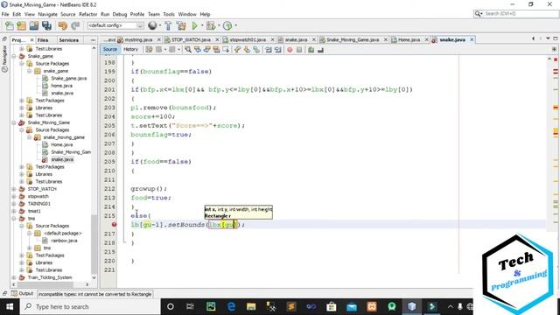Image resolution: width=560 pixels, height=315 pixels.
Task: Click the taskbar search box
Action: pos(89,307)
